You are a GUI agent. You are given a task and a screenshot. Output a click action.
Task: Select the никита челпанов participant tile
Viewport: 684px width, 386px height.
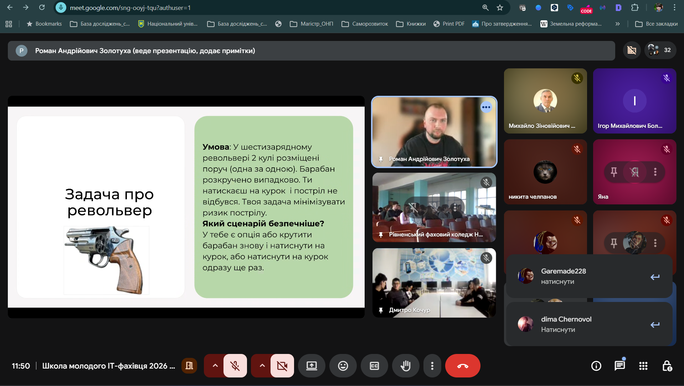tap(545, 172)
